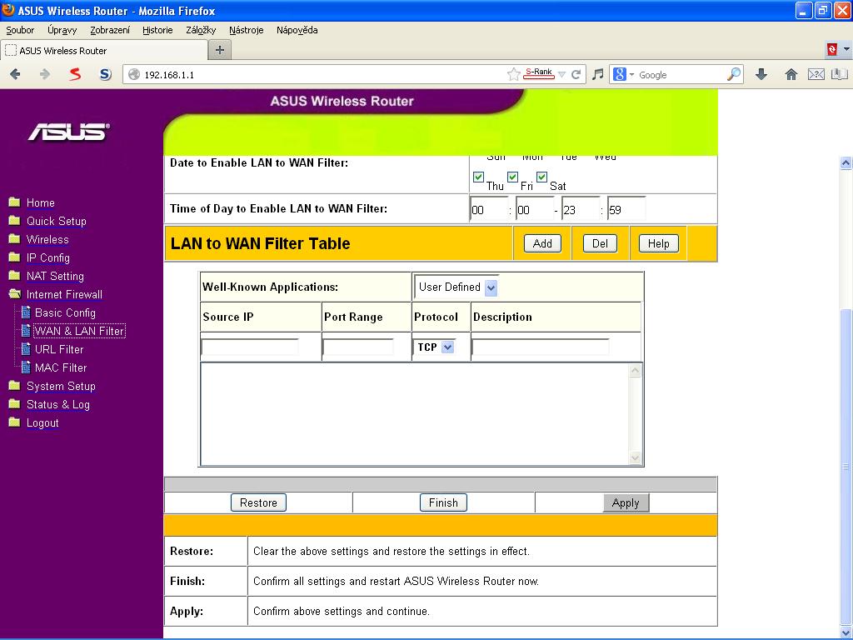Viewport: 853px width, 640px height.
Task: Click the Home folder icon in sidebar
Action: click(x=15, y=202)
